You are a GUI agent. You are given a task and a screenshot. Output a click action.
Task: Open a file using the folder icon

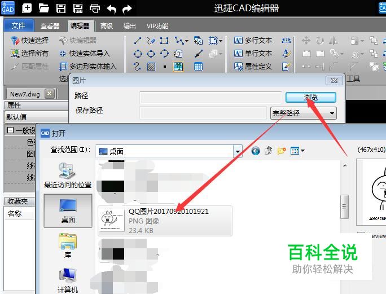[x=44, y=8]
